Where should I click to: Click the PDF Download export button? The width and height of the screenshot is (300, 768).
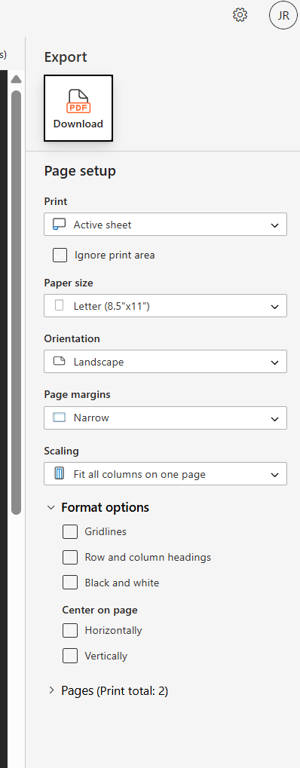[x=78, y=109]
